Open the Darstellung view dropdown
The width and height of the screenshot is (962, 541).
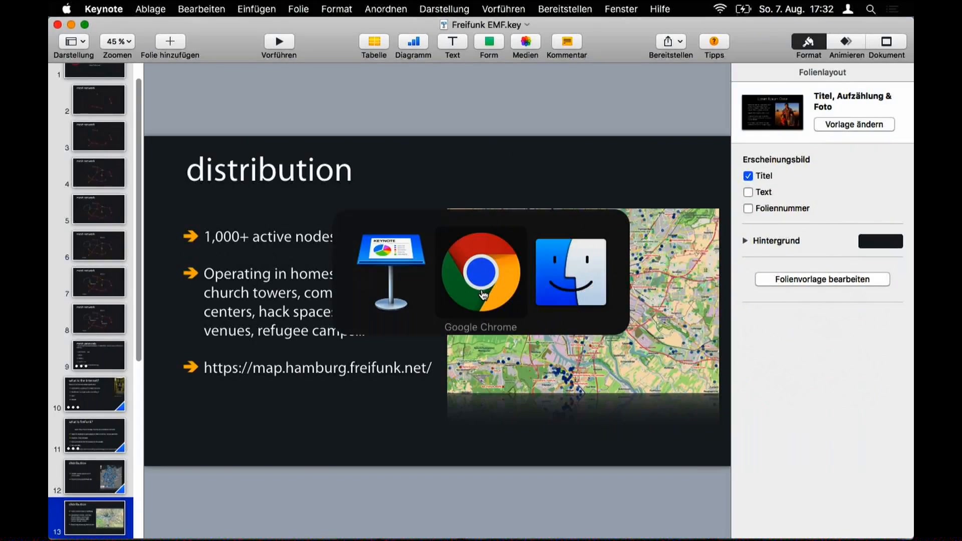(x=74, y=41)
